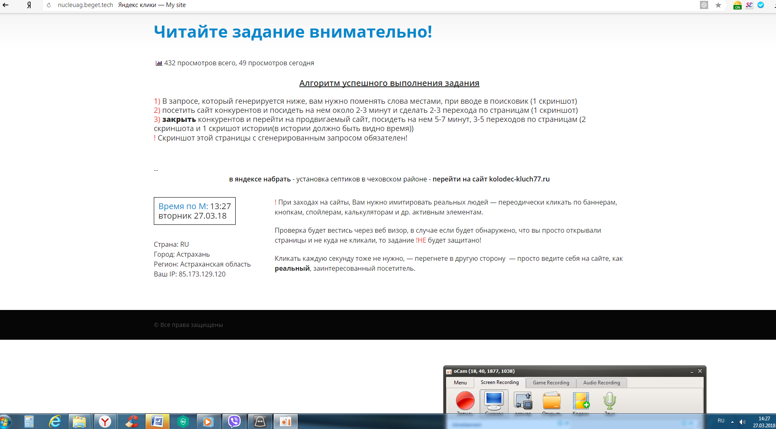Click "Регион: Астраханская область"

(202, 264)
